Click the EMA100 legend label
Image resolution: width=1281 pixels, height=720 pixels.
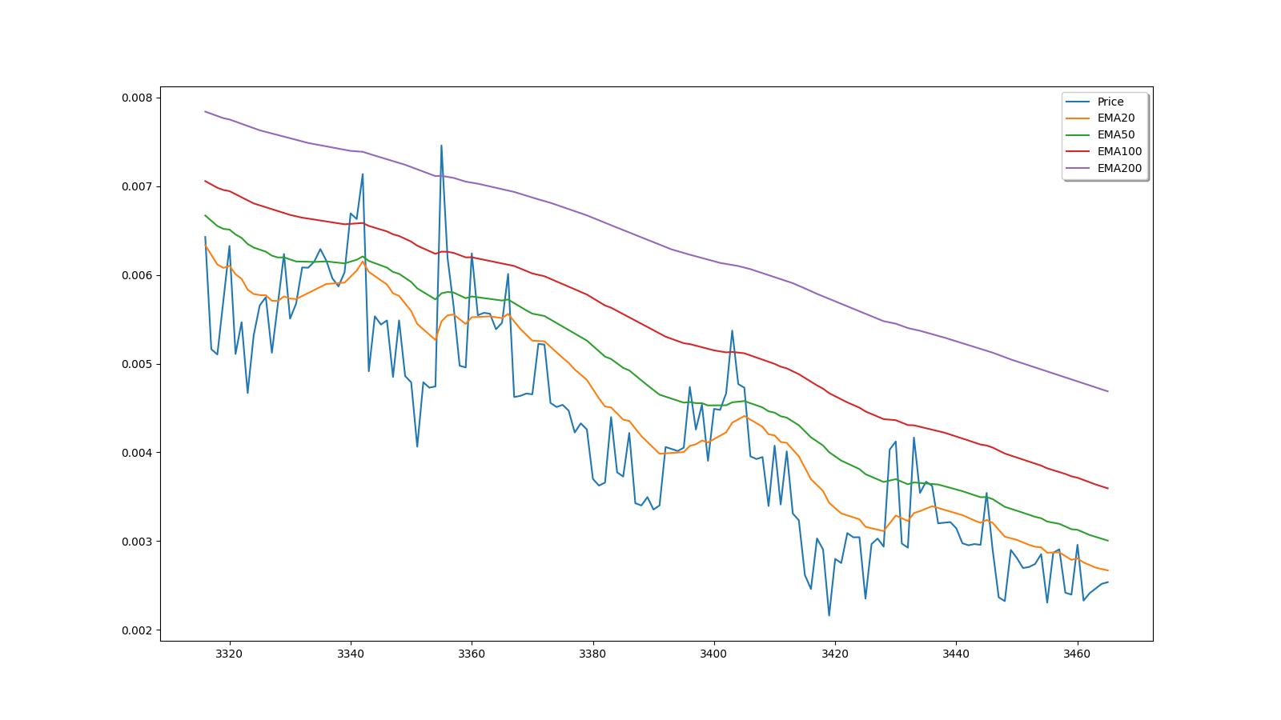(1119, 151)
